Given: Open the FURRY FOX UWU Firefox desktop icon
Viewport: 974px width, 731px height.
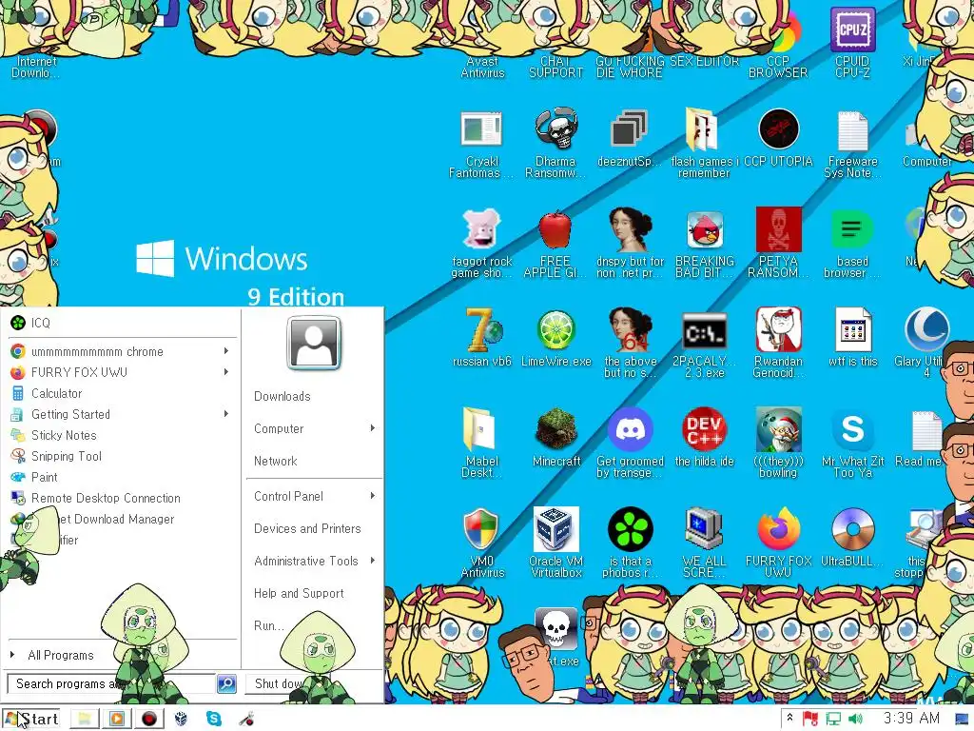Looking at the screenshot, I should [778, 529].
